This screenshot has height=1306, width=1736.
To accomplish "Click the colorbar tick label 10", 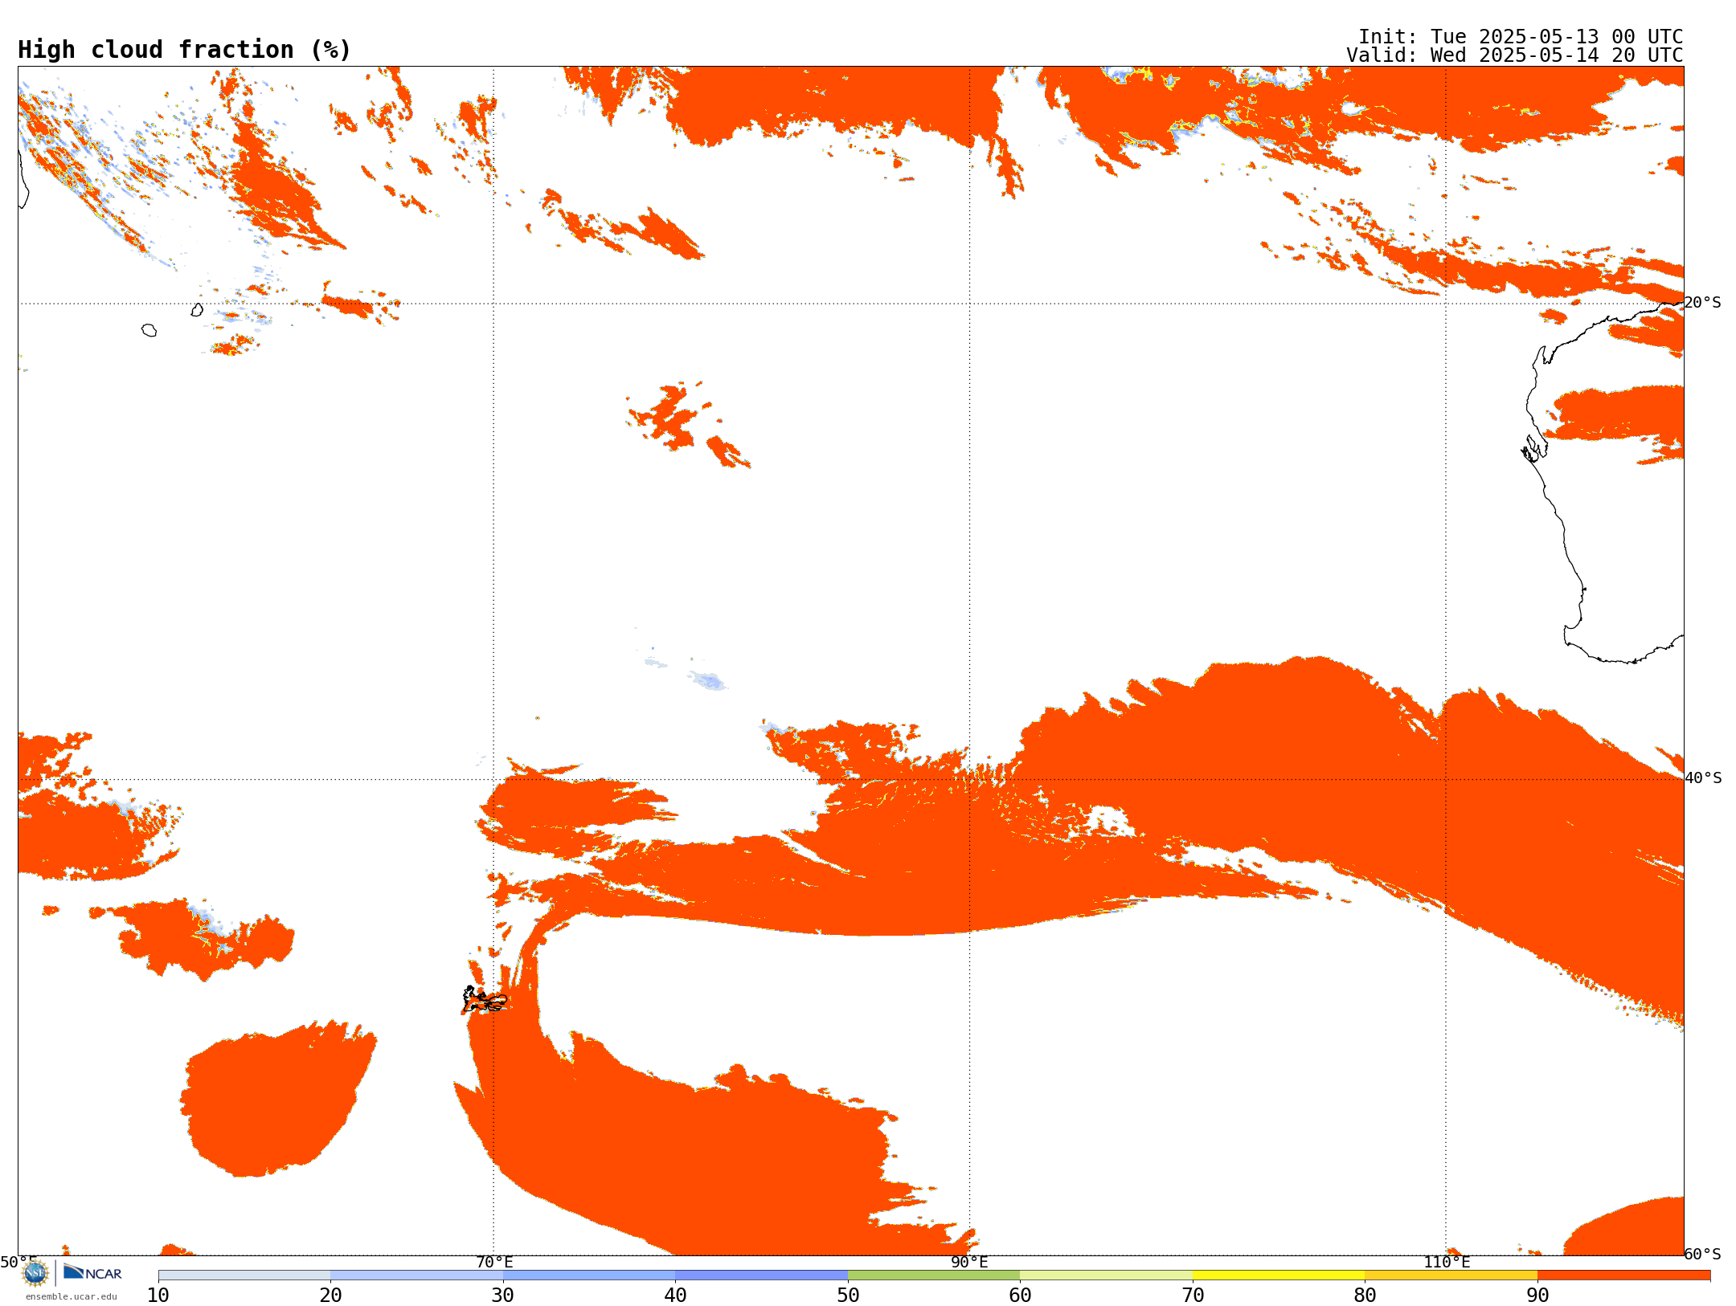I will [x=158, y=1296].
